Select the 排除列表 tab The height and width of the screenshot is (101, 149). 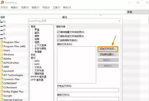(61, 27)
